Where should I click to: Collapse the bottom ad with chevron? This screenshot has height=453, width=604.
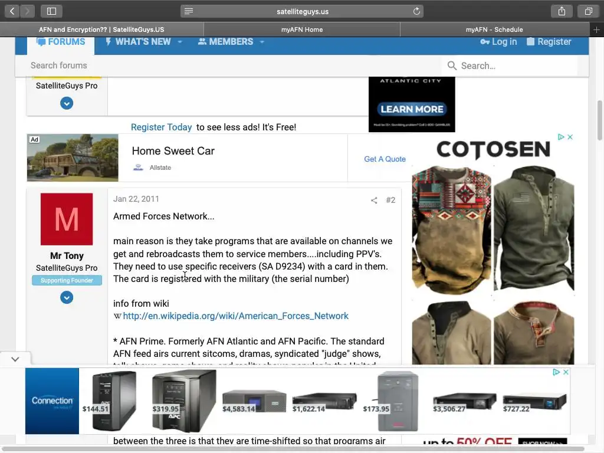pos(15,359)
